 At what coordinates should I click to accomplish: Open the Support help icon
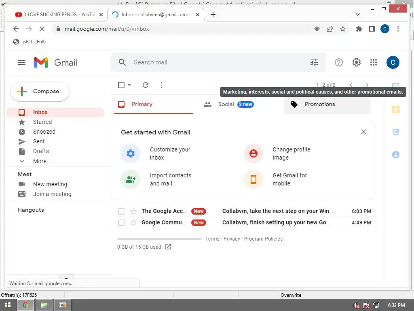point(338,62)
